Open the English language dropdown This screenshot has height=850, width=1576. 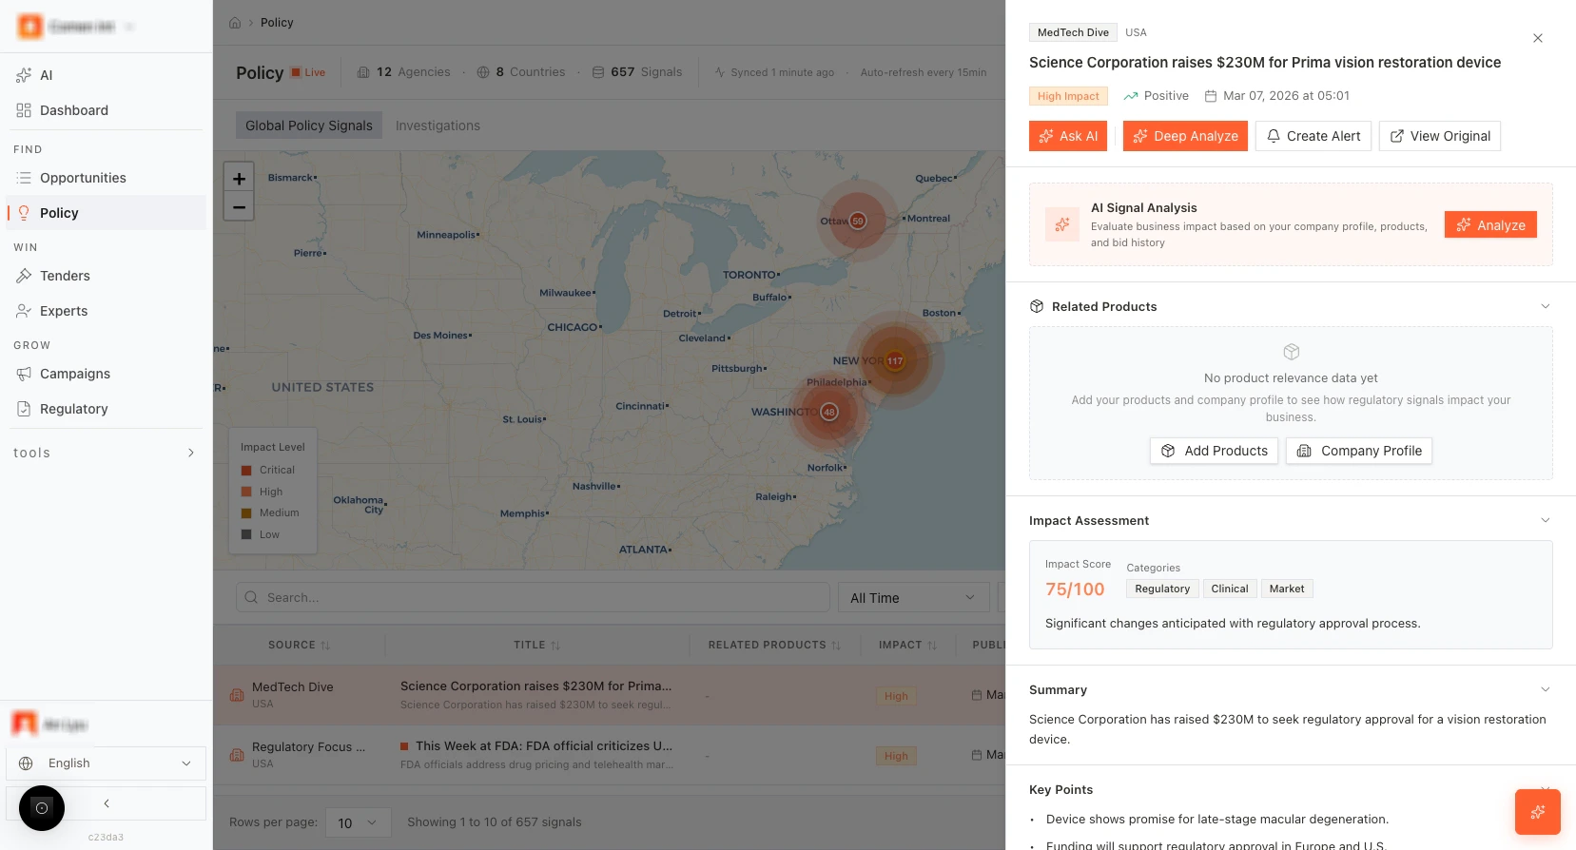point(106,763)
